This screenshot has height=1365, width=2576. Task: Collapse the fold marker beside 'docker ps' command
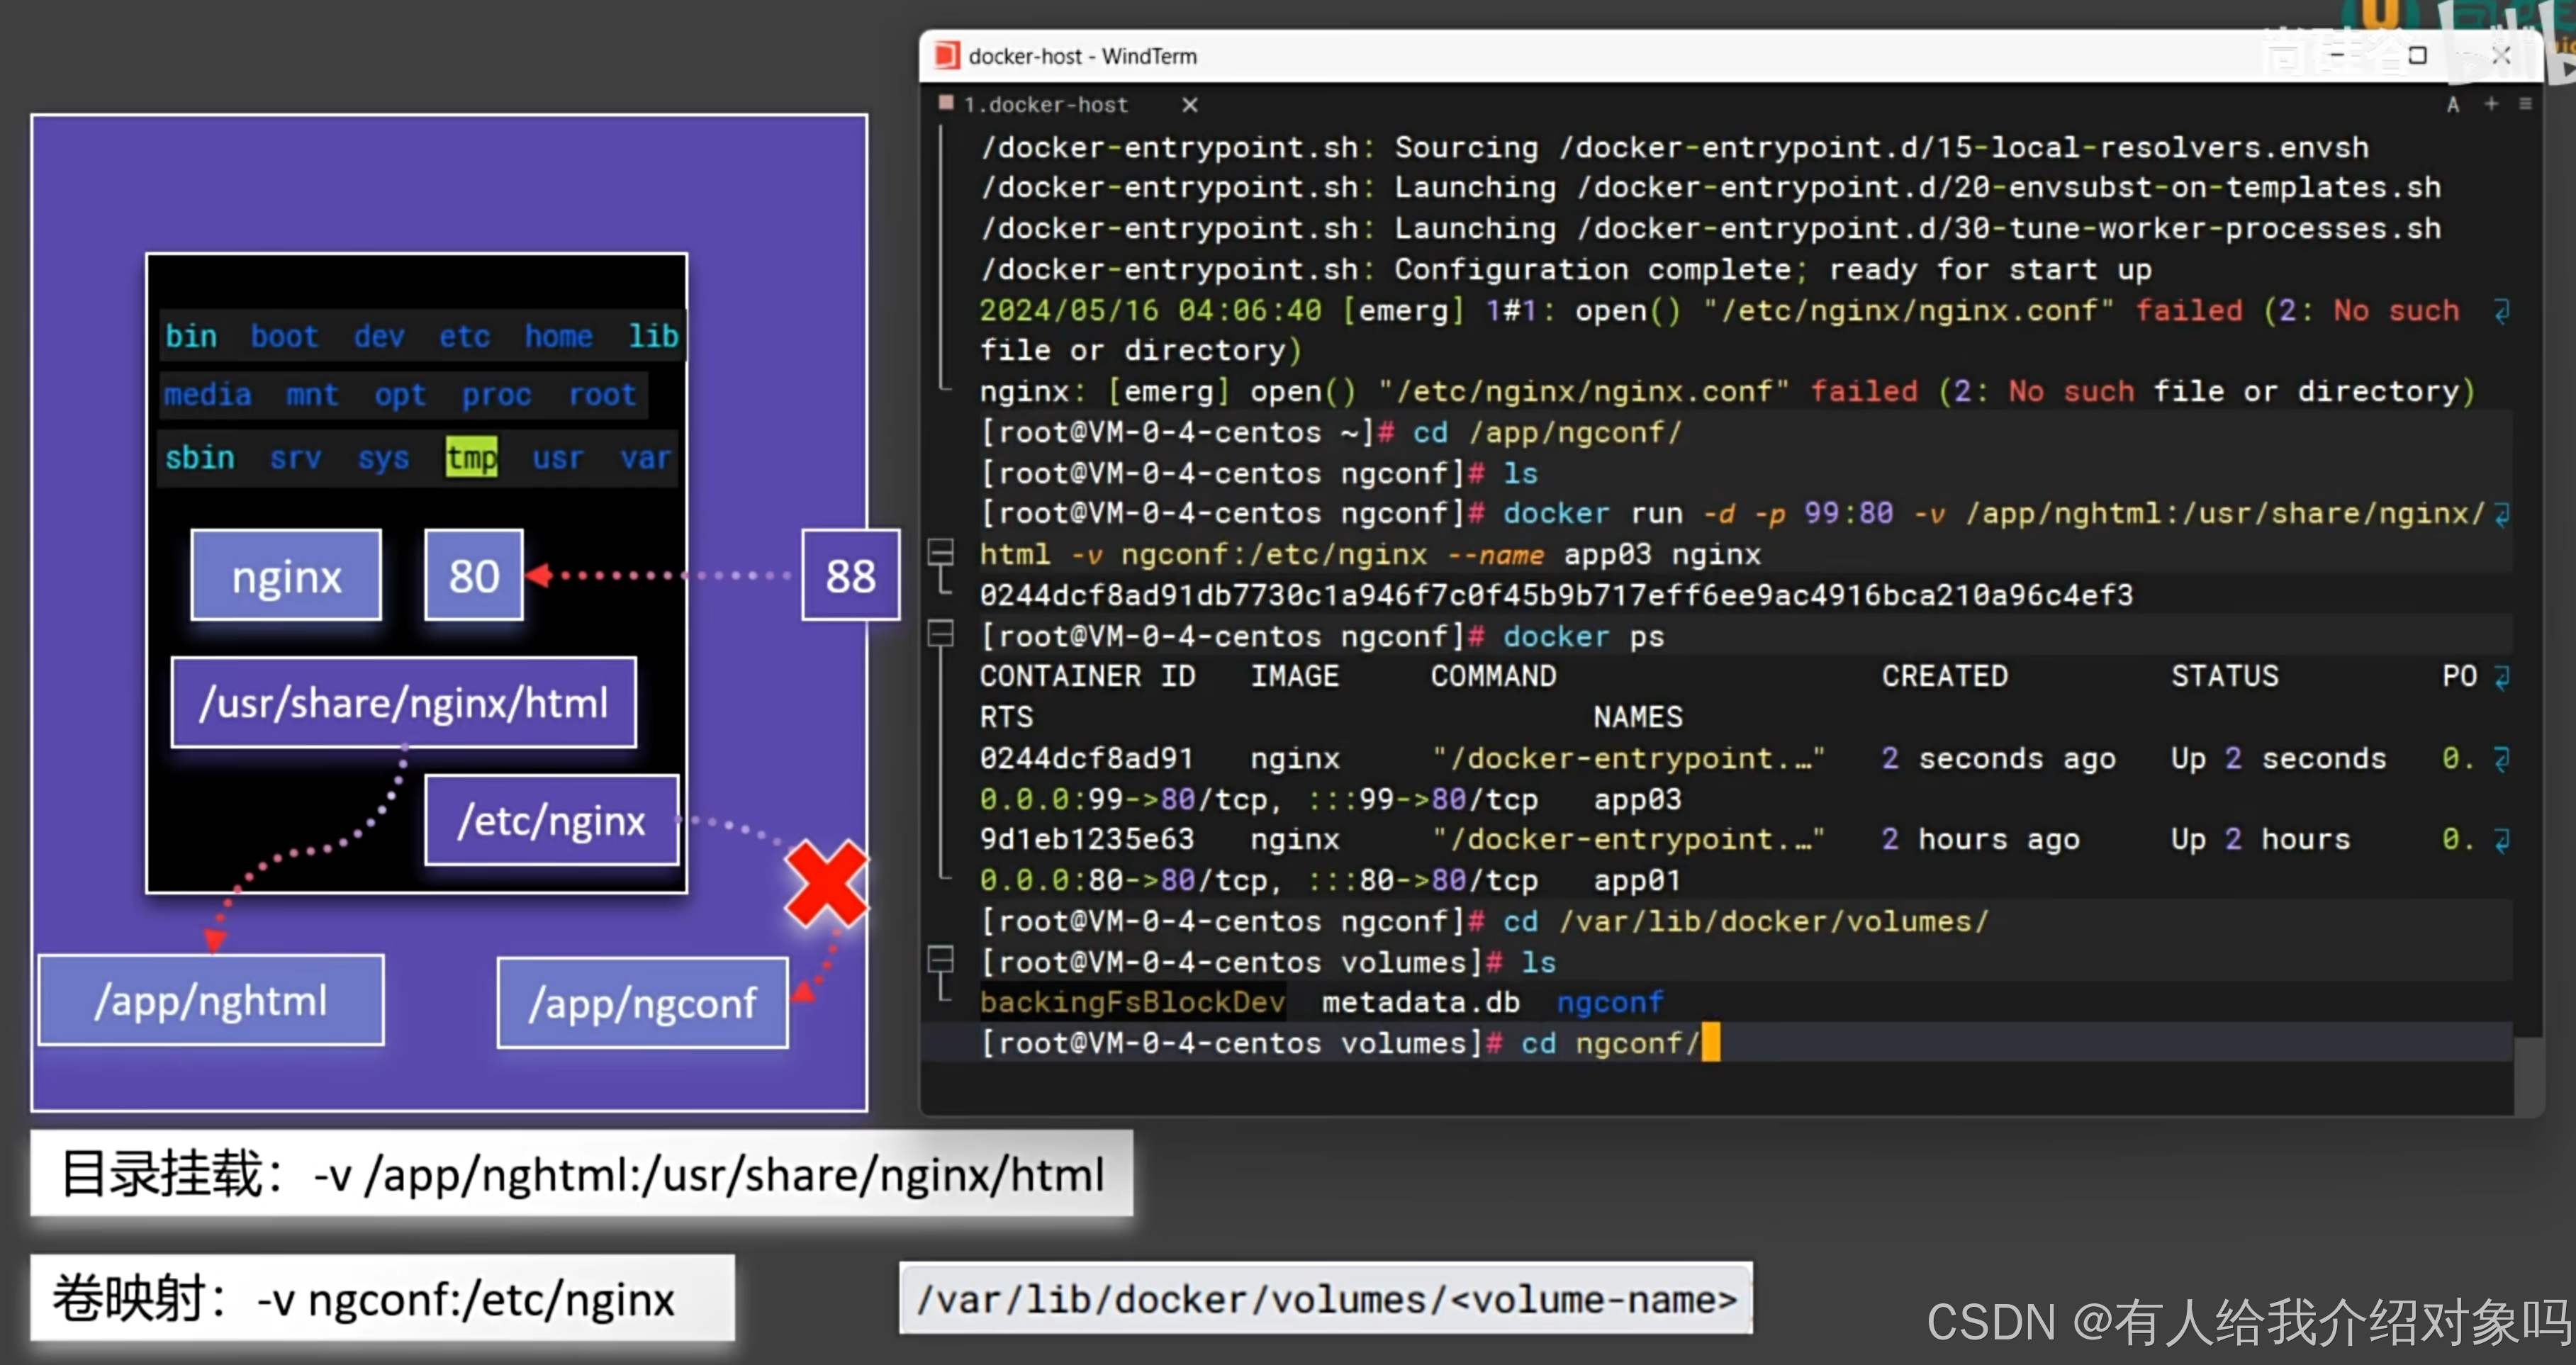click(x=940, y=635)
